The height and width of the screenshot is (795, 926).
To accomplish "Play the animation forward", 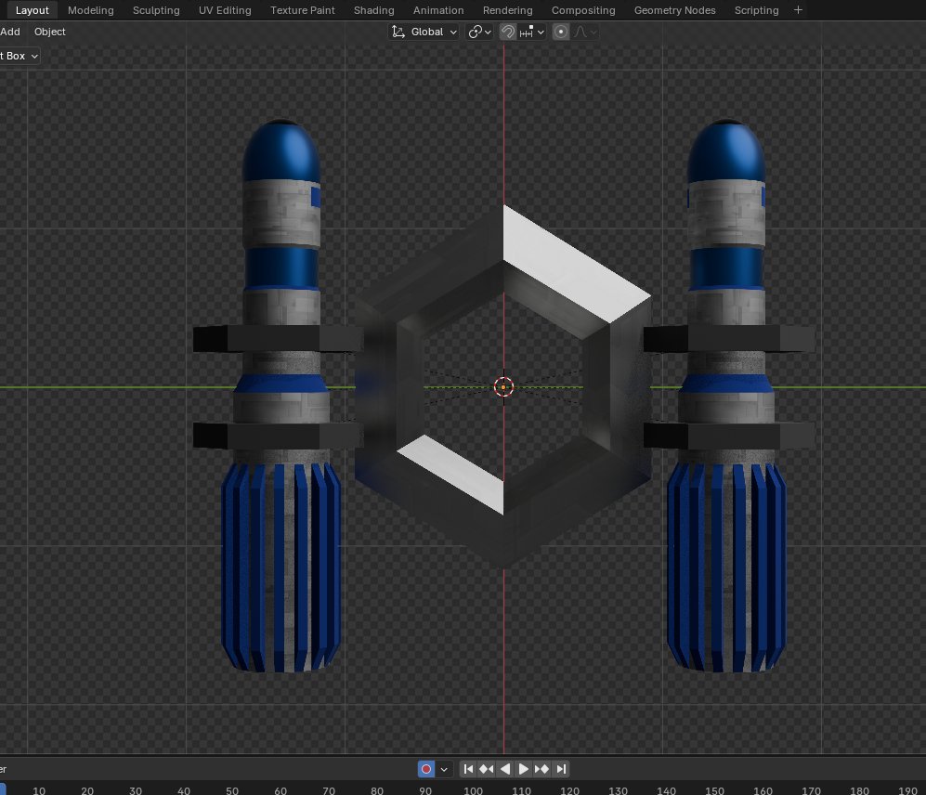I will click(523, 769).
